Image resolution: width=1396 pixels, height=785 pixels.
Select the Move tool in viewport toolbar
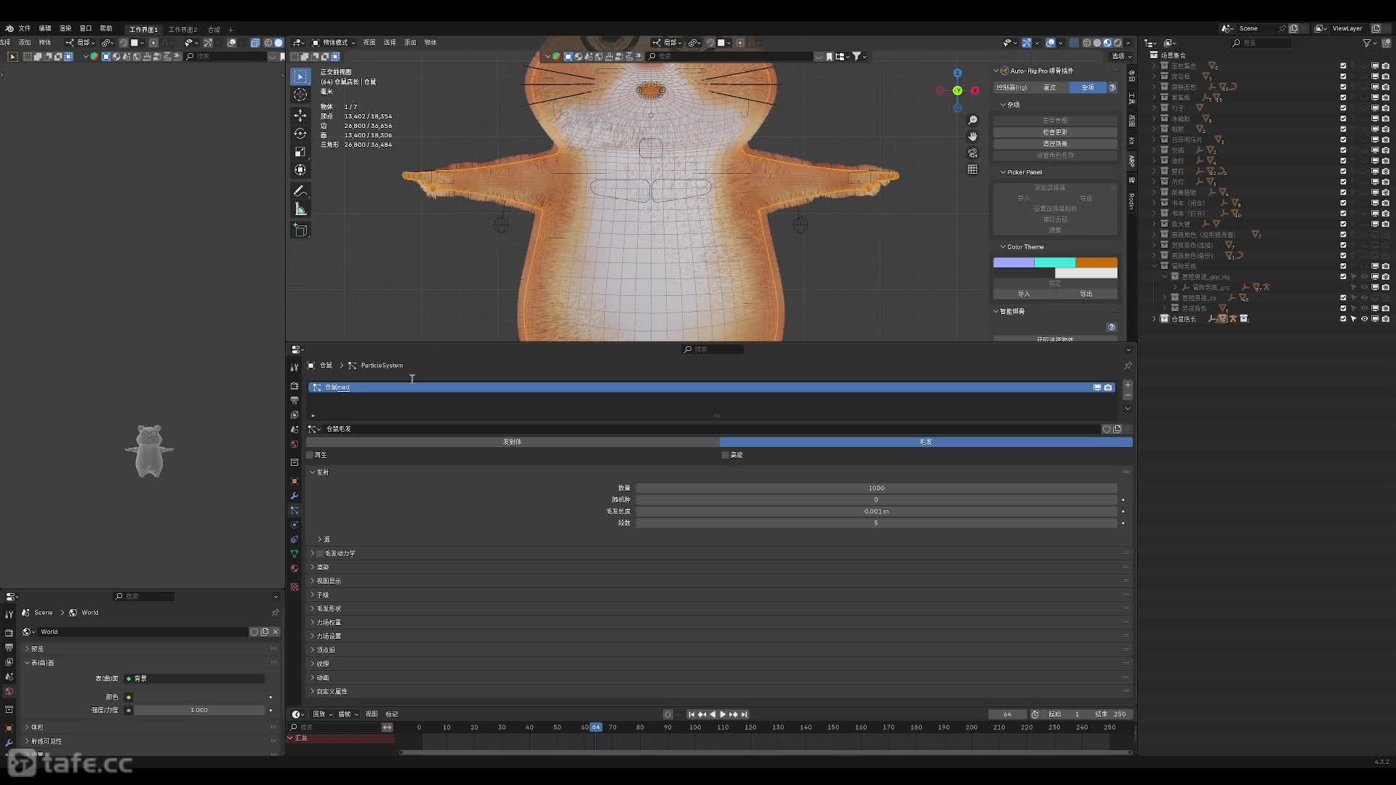click(300, 116)
